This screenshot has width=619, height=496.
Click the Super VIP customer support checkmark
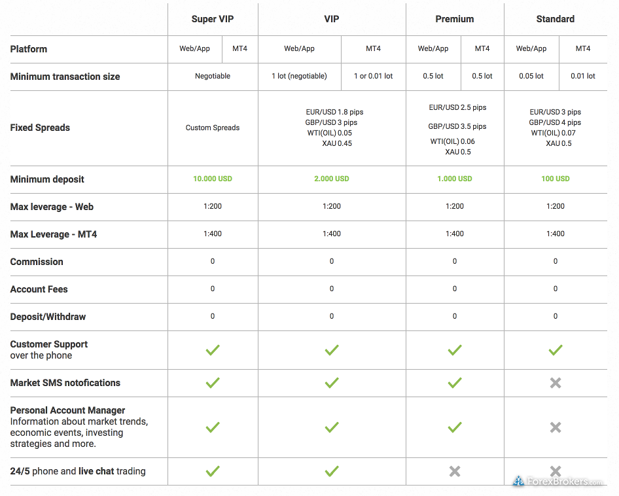click(x=213, y=350)
